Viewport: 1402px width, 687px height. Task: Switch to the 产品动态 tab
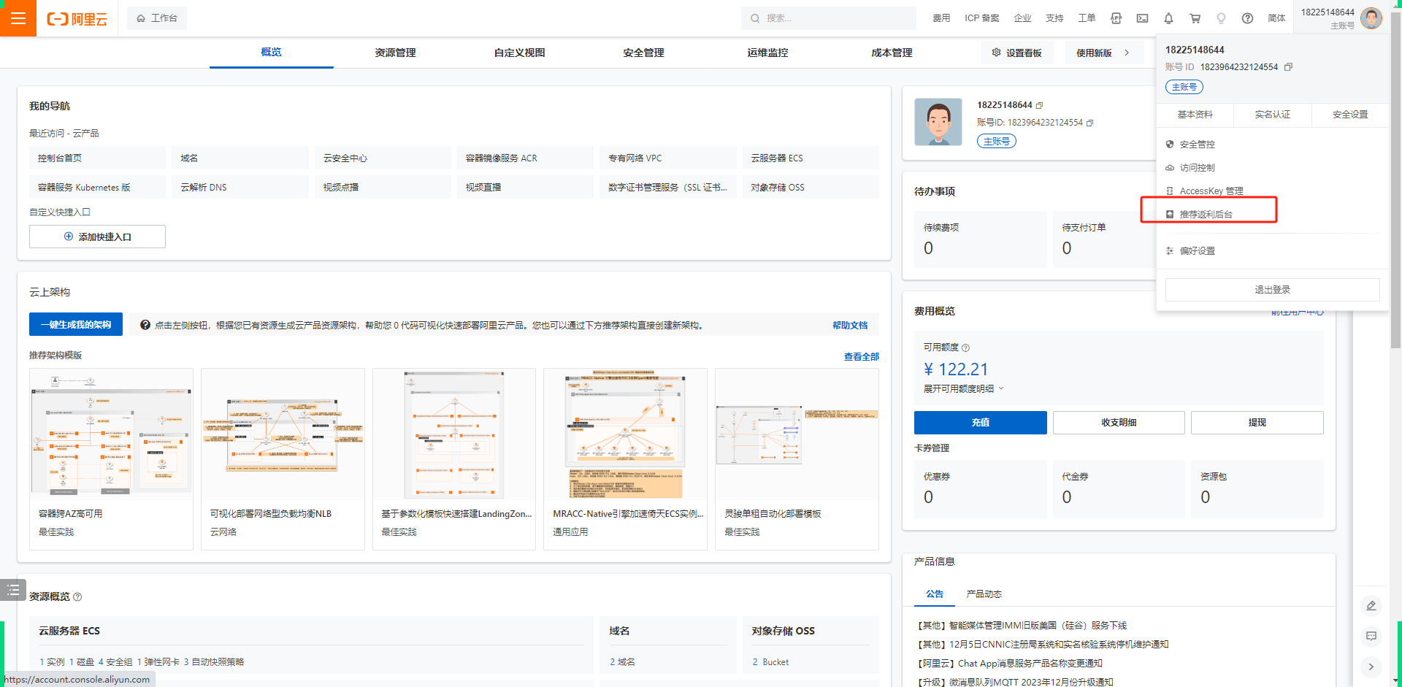coord(984,594)
